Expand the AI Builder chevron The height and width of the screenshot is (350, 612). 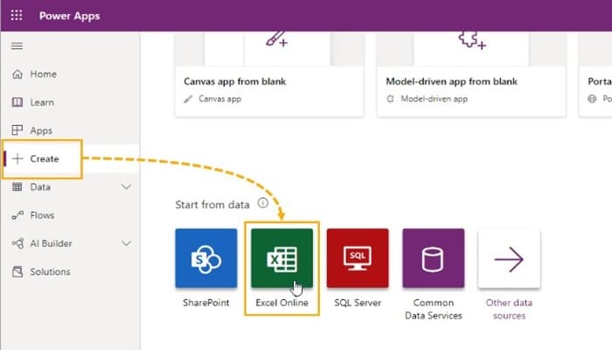126,243
